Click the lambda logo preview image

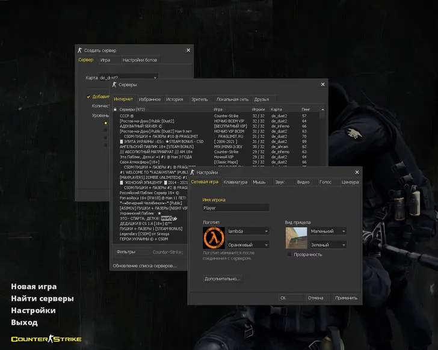coord(213,238)
